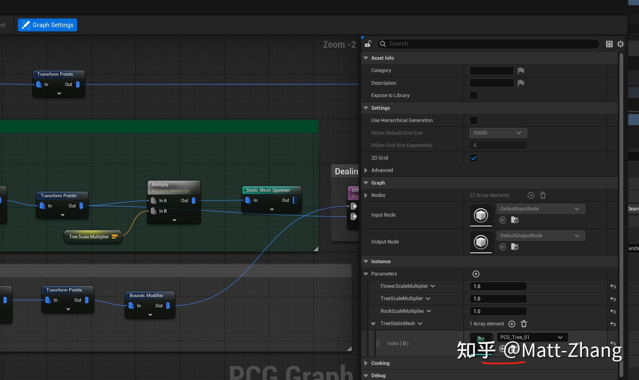Click the lock icon beside Search
The width and height of the screenshot is (639, 380).
(368, 44)
